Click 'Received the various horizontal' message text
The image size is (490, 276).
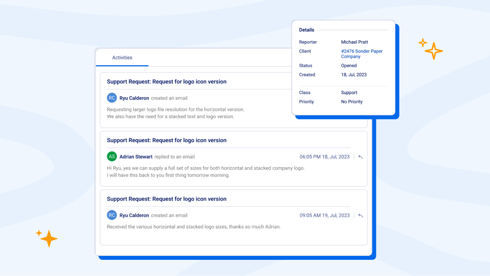[x=194, y=227]
